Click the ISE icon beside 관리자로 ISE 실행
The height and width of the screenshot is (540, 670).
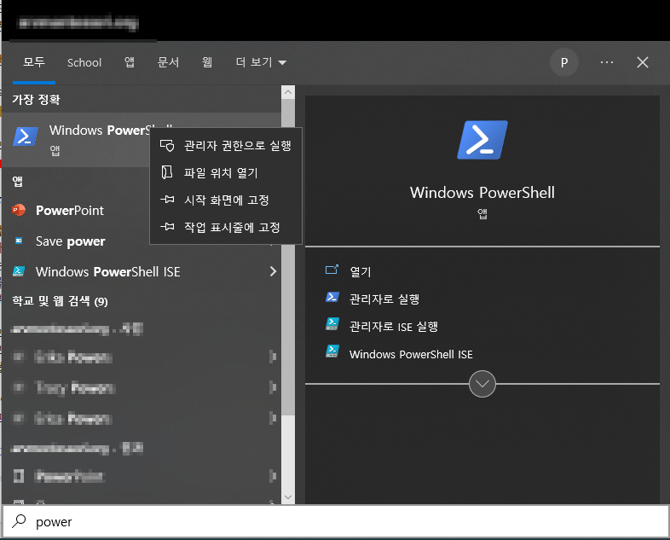point(332,324)
